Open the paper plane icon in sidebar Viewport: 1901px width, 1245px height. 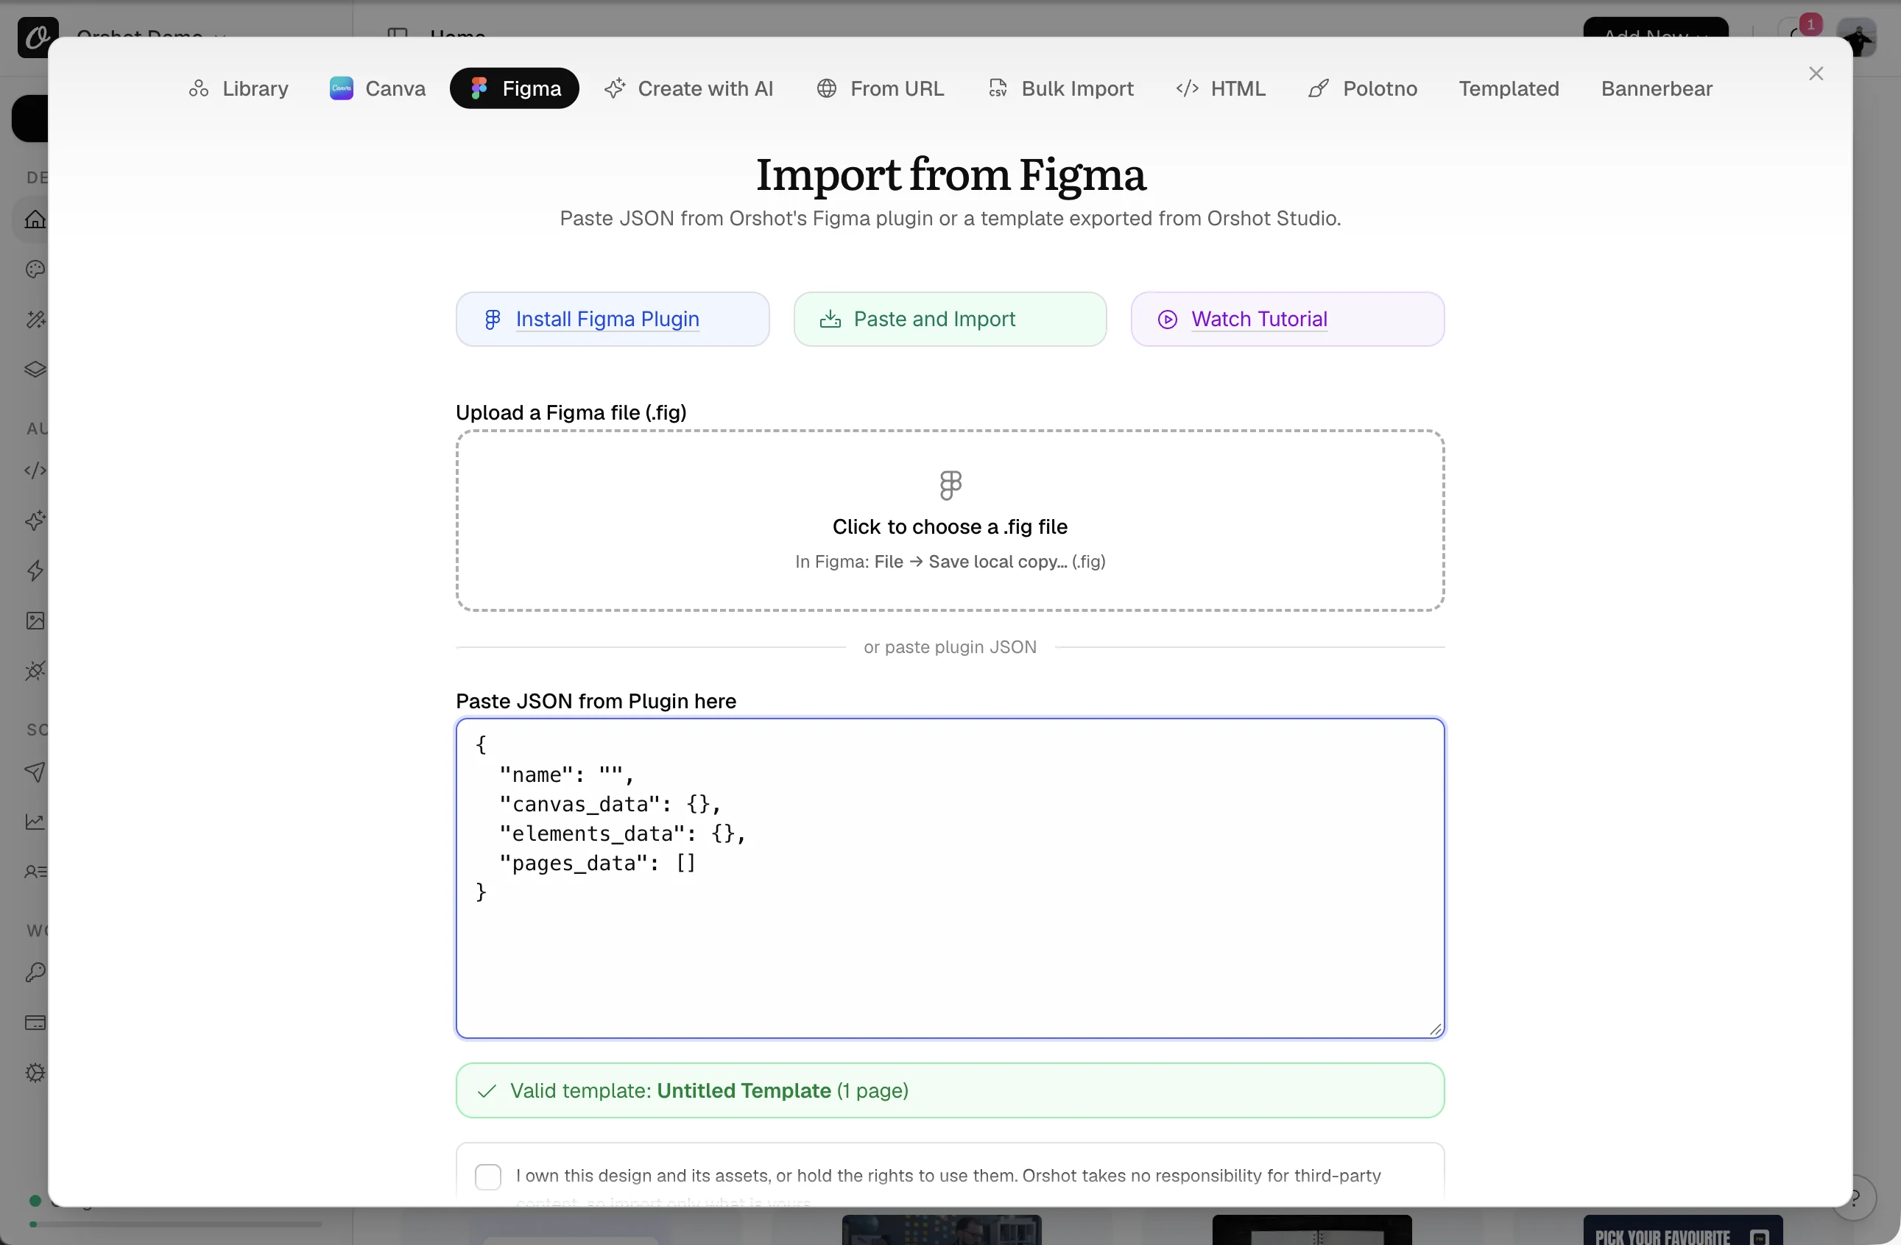click(35, 772)
